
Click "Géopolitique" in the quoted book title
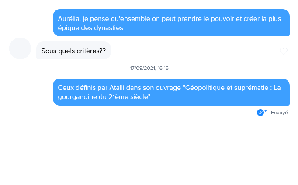point(204,88)
